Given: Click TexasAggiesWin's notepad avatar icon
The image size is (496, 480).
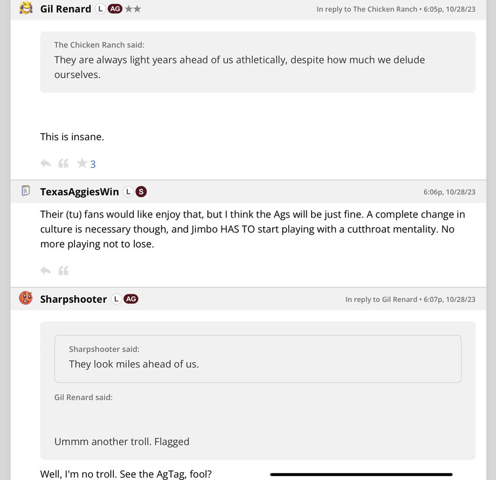Looking at the screenshot, I should [x=26, y=191].
